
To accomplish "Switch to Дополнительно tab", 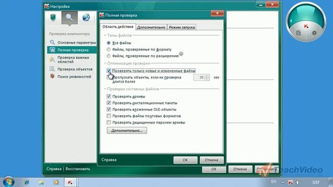I will click(151, 27).
